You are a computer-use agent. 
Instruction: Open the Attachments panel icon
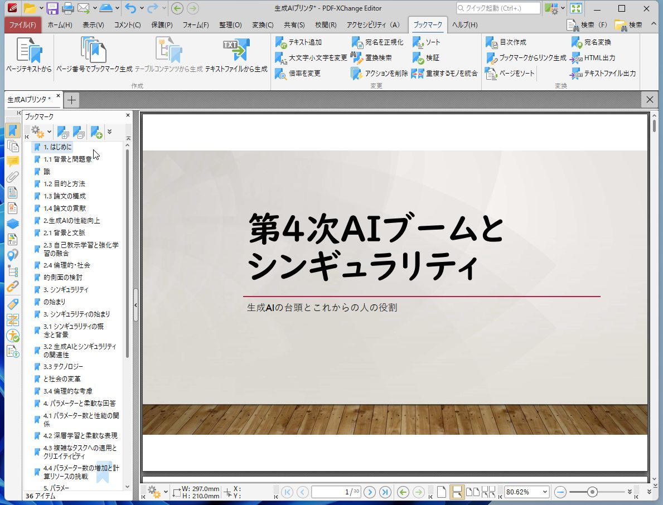coord(13,177)
